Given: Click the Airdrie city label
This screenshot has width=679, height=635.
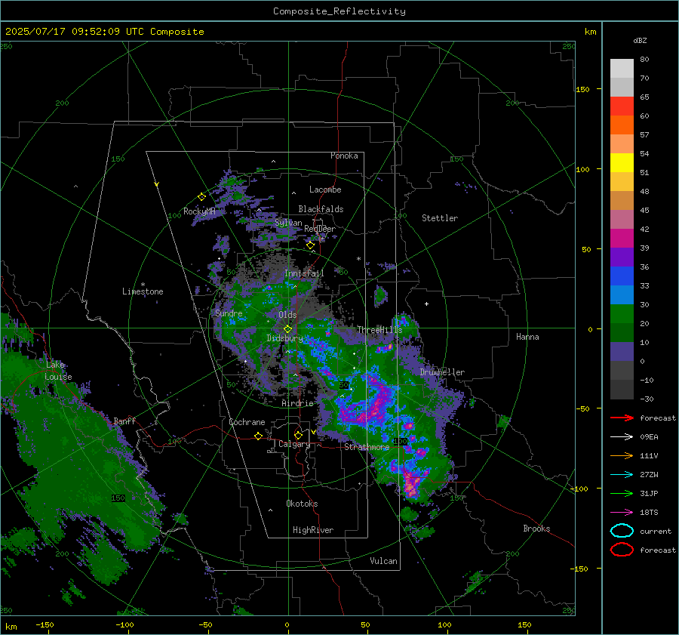Looking at the screenshot, I should point(297,403).
